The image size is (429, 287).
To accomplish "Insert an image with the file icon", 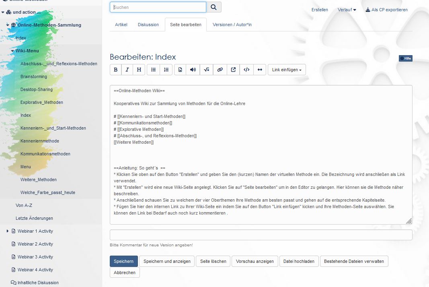I will [180, 69].
